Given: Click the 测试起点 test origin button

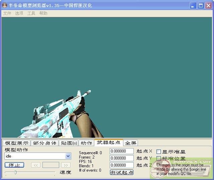Looking at the screenshot, I should click(x=122, y=172).
